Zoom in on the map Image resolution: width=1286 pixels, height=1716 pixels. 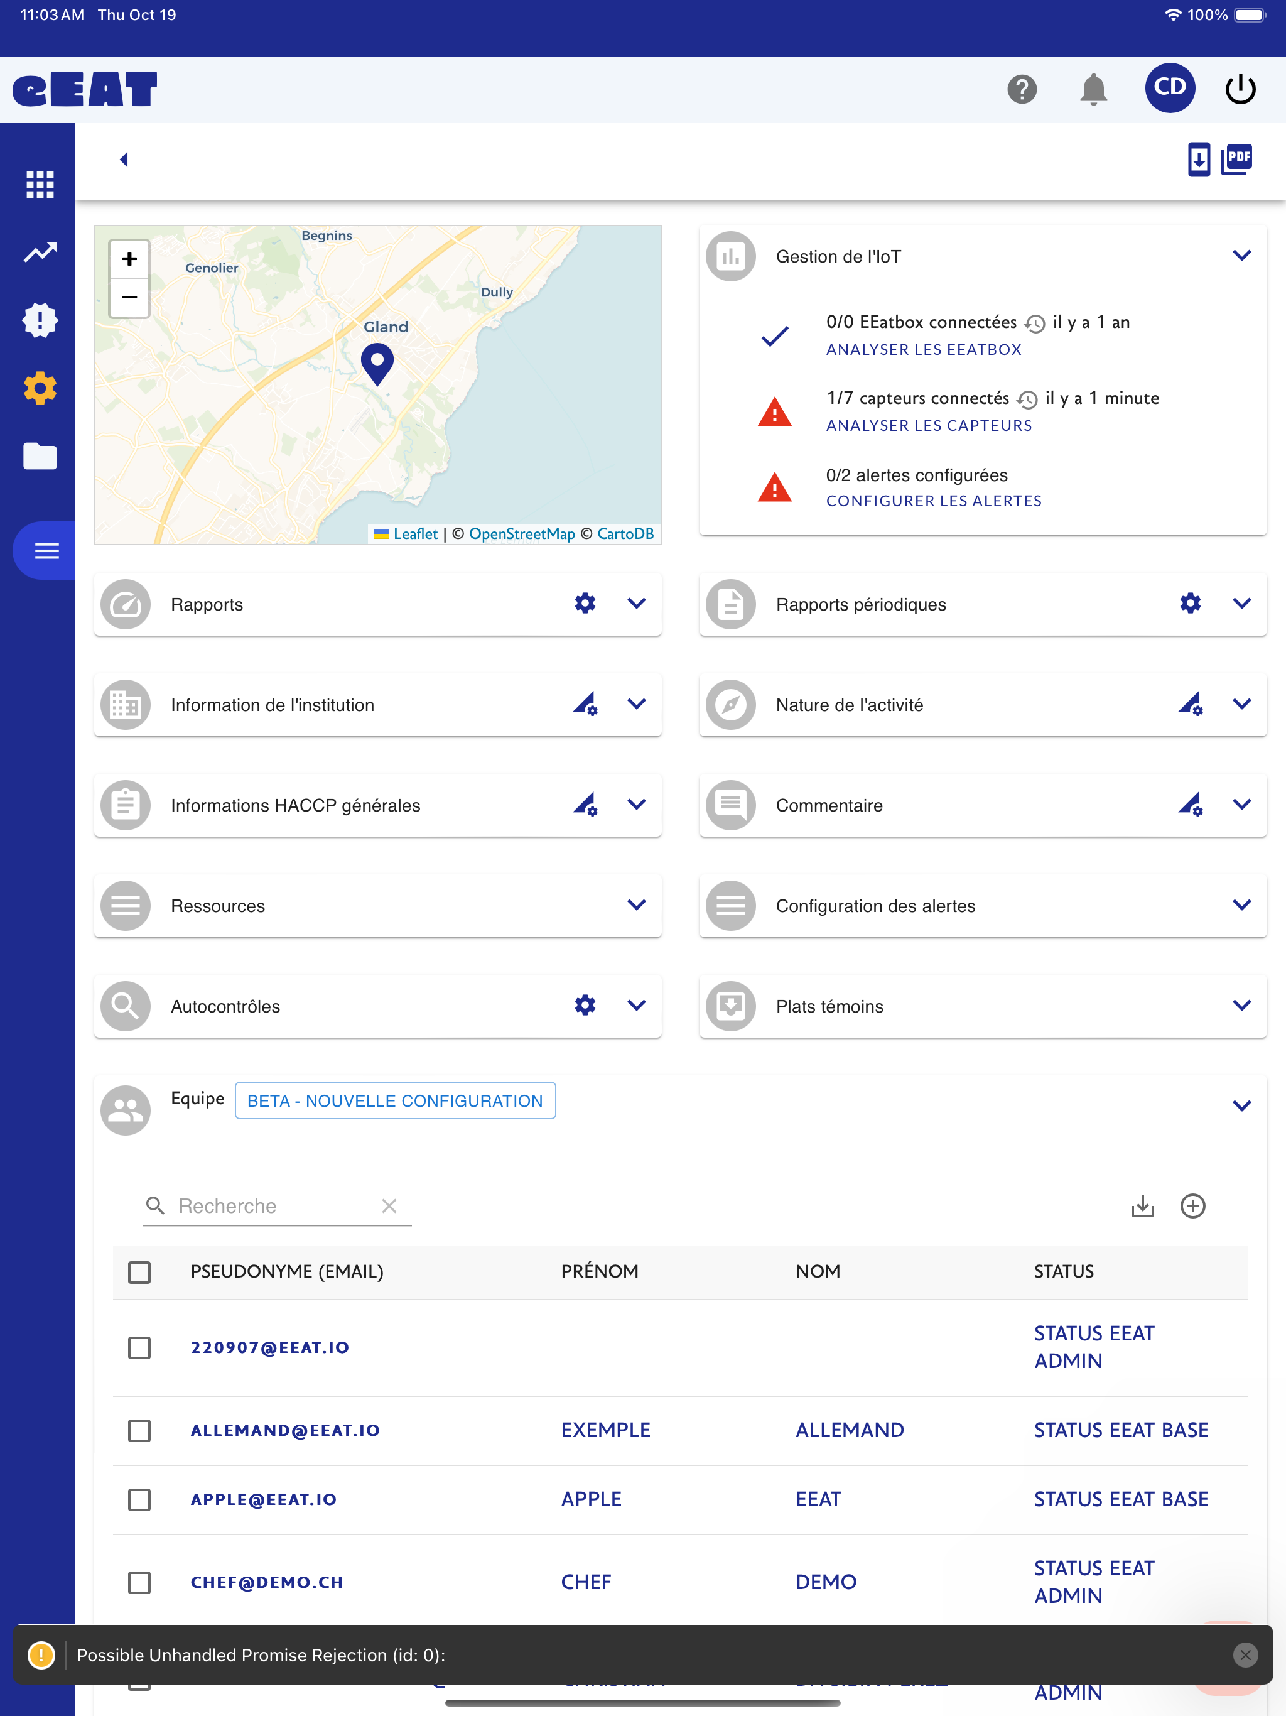pos(129,259)
